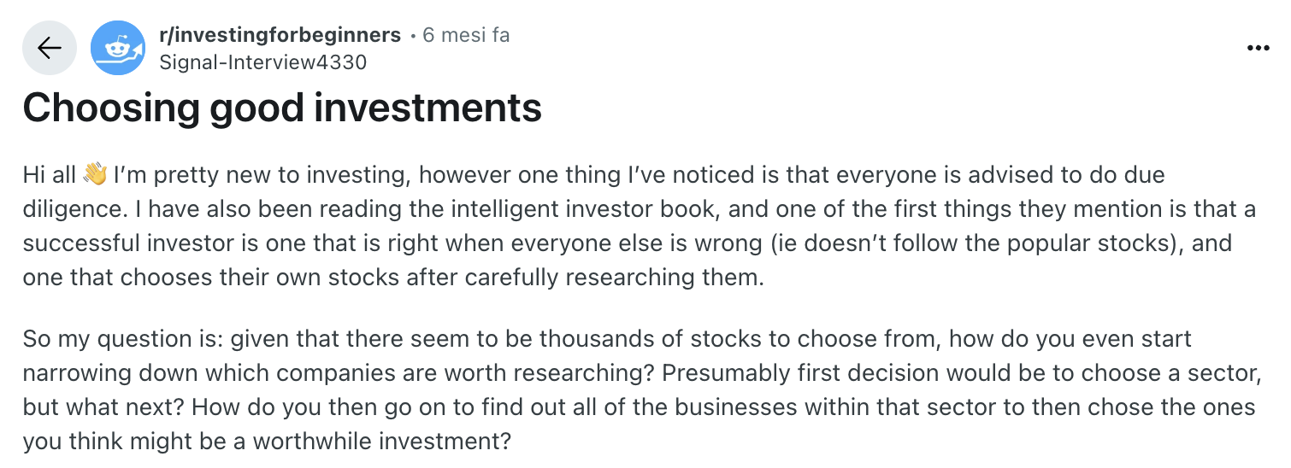Click the "Choosing good investments" post title
This screenshot has height=468, width=1291.
(282, 108)
